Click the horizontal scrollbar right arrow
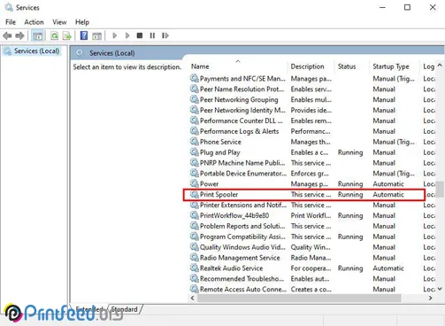445x326 pixels. 431,298
